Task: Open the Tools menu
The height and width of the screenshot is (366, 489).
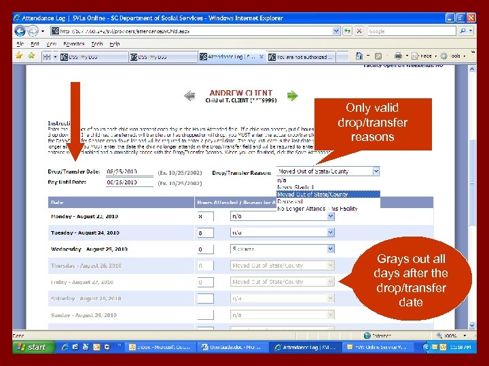Action: pos(97,44)
